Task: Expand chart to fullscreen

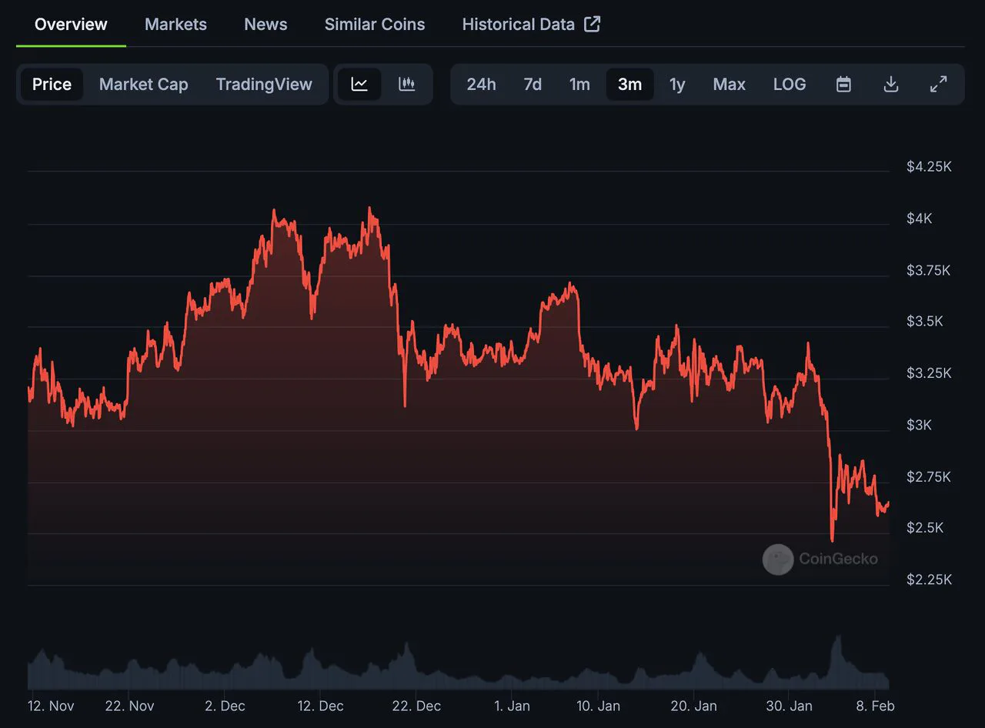Action: coord(938,85)
